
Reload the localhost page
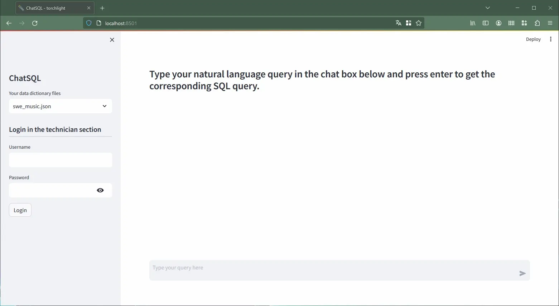[x=35, y=23]
